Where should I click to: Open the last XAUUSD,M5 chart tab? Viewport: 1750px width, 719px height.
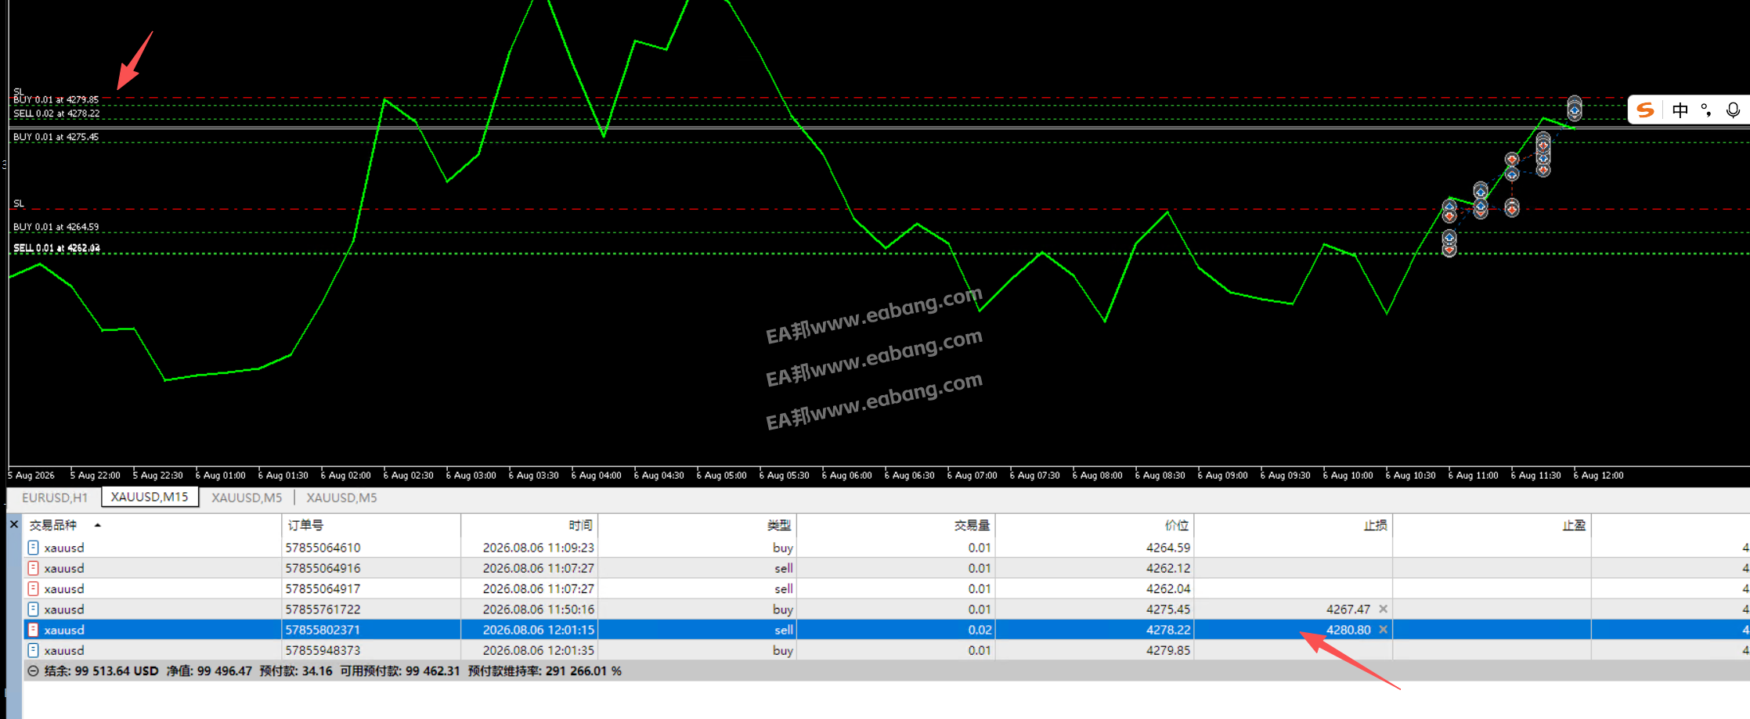341,498
